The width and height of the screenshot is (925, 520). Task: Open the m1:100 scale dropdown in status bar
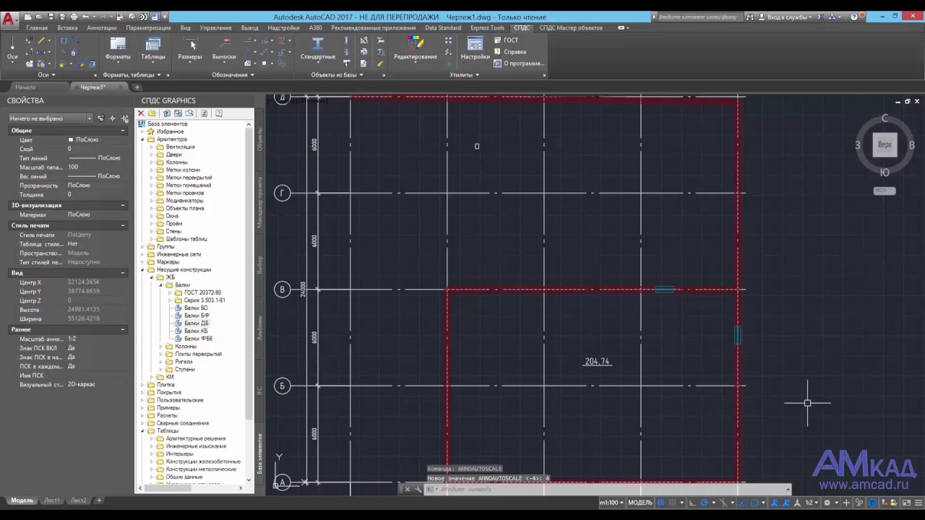click(x=612, y=503)
